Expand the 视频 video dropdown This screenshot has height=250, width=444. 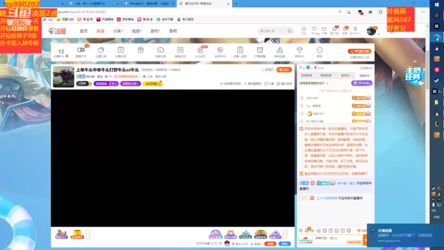[137, 31]
